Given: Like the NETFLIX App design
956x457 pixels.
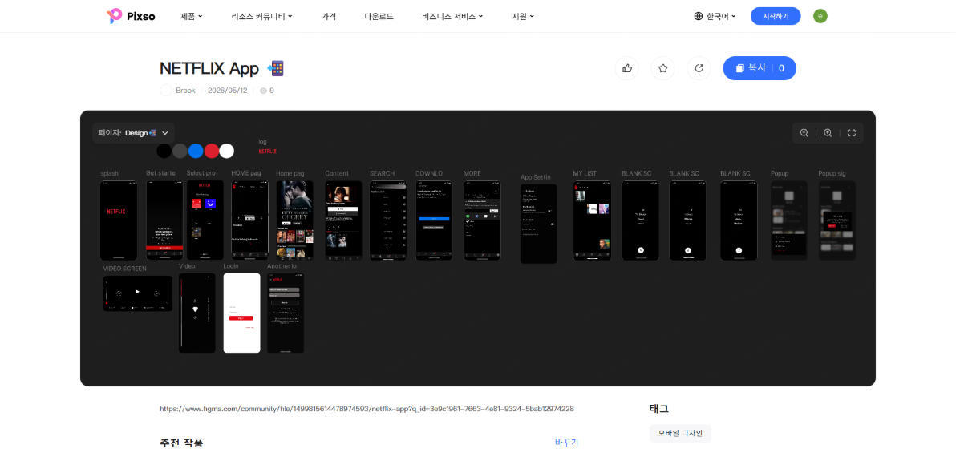Looking at the screenshot, I should click(x=626, y=68).
